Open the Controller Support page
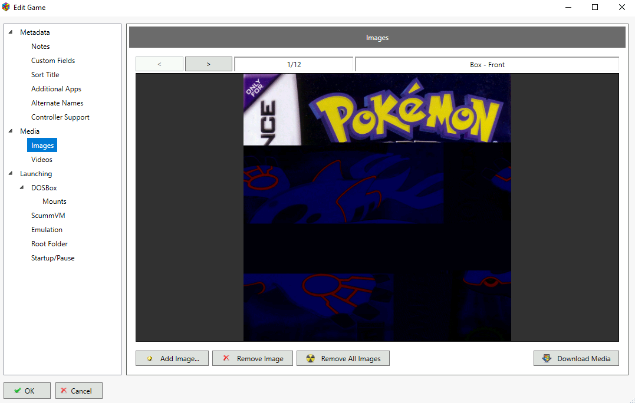The image size is (635, 403). (60, 117)
